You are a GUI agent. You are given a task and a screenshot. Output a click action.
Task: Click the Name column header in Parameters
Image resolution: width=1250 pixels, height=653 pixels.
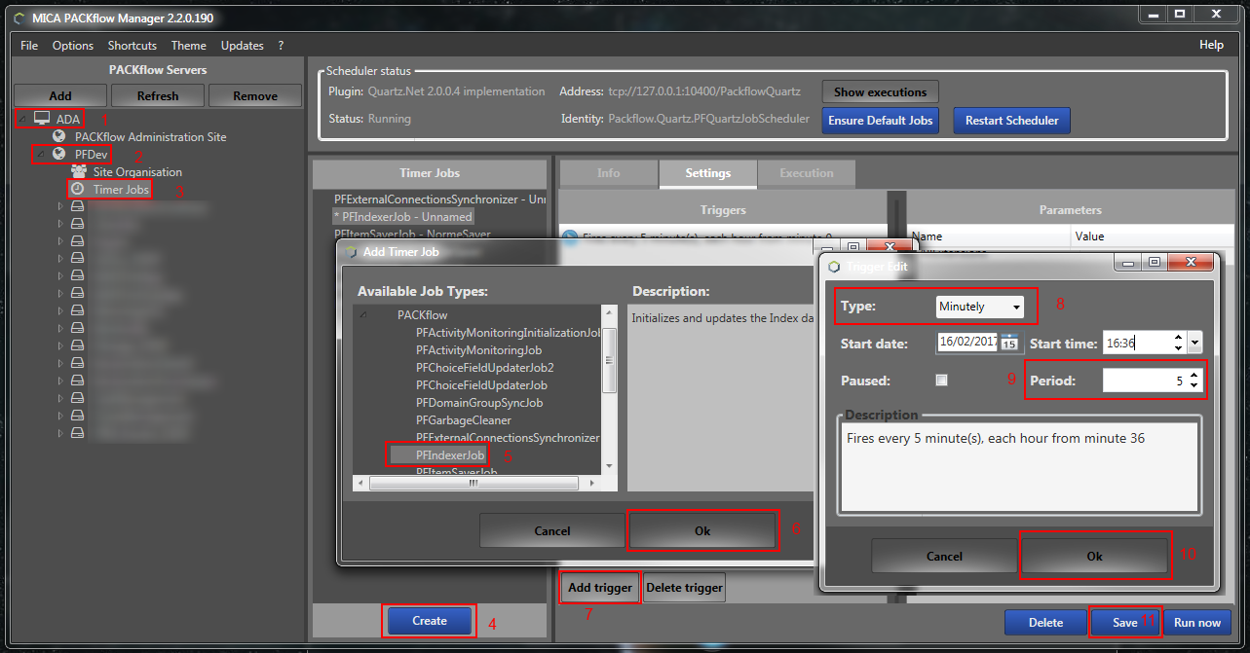(x=990, y=236)
